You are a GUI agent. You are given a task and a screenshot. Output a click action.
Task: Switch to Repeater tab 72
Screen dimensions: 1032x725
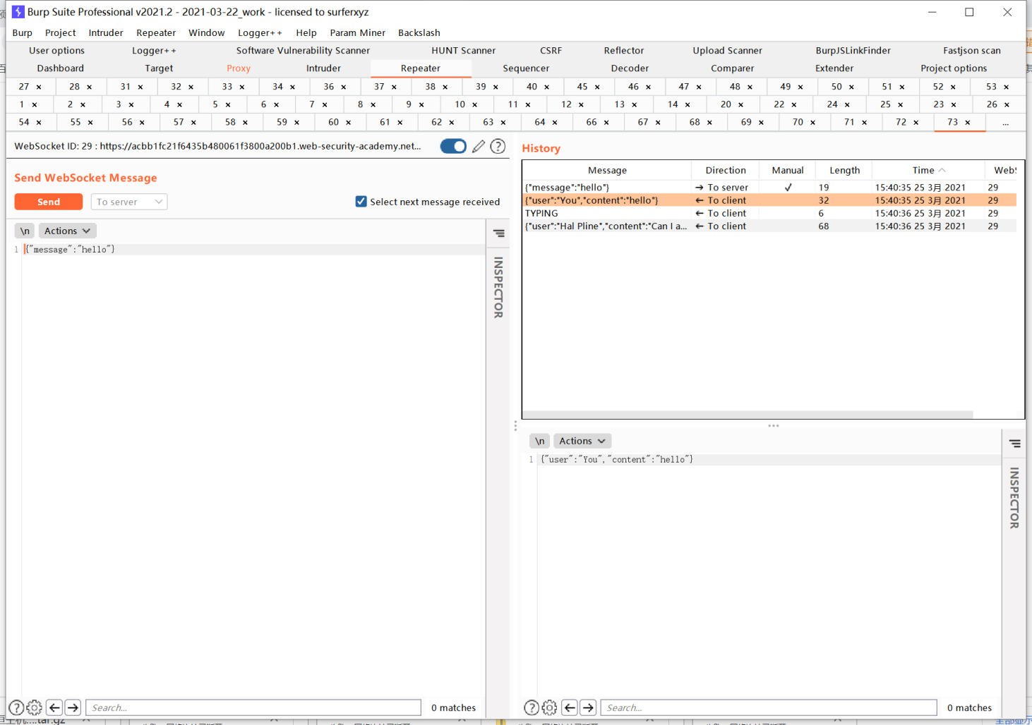click(x=901, y=122)
